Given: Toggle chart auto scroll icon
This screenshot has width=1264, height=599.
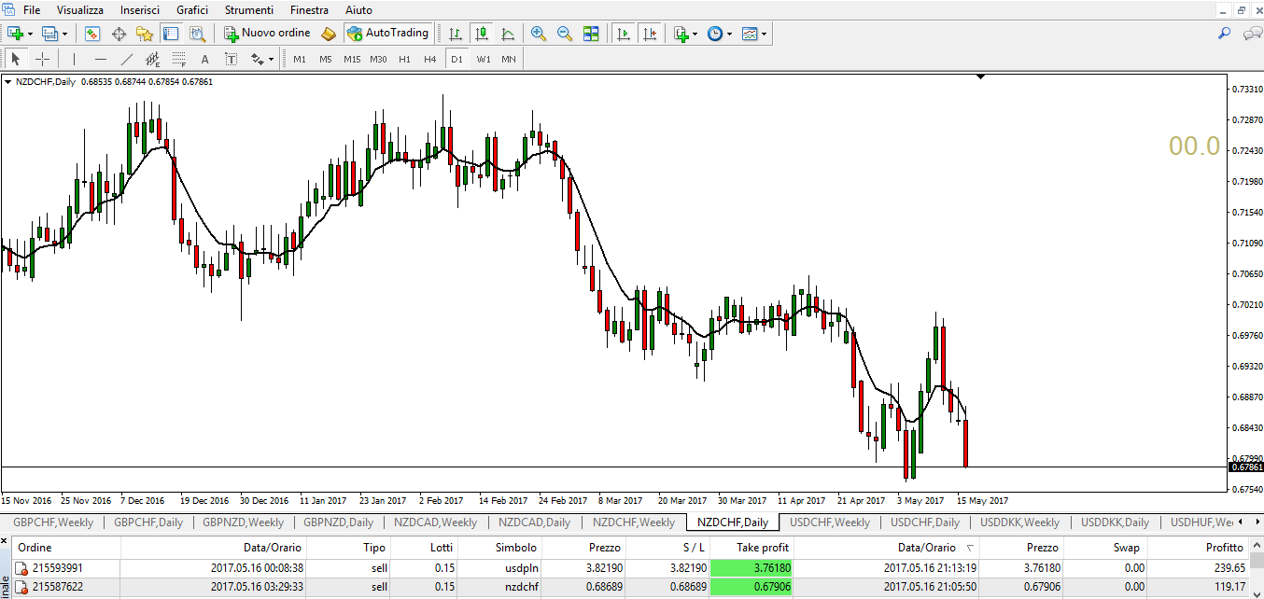Looking at the screenshot, I should click(624, 34).
